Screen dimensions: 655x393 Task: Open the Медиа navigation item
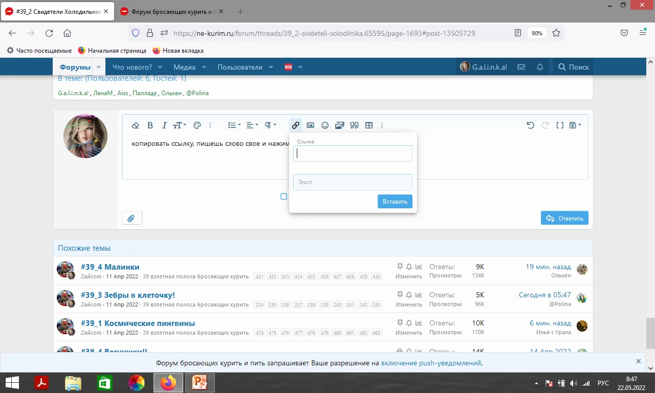[x=184, y=67]
